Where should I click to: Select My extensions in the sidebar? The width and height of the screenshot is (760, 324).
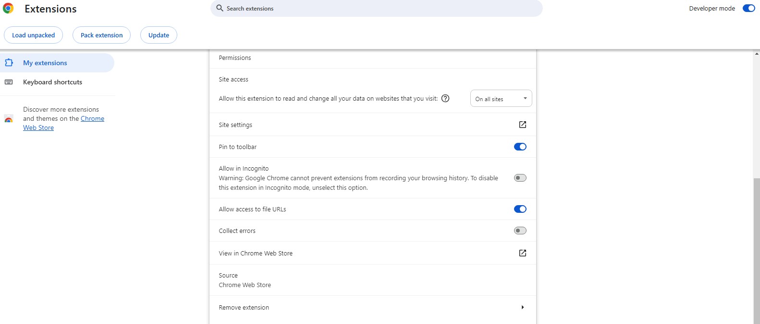click(57, 63)
